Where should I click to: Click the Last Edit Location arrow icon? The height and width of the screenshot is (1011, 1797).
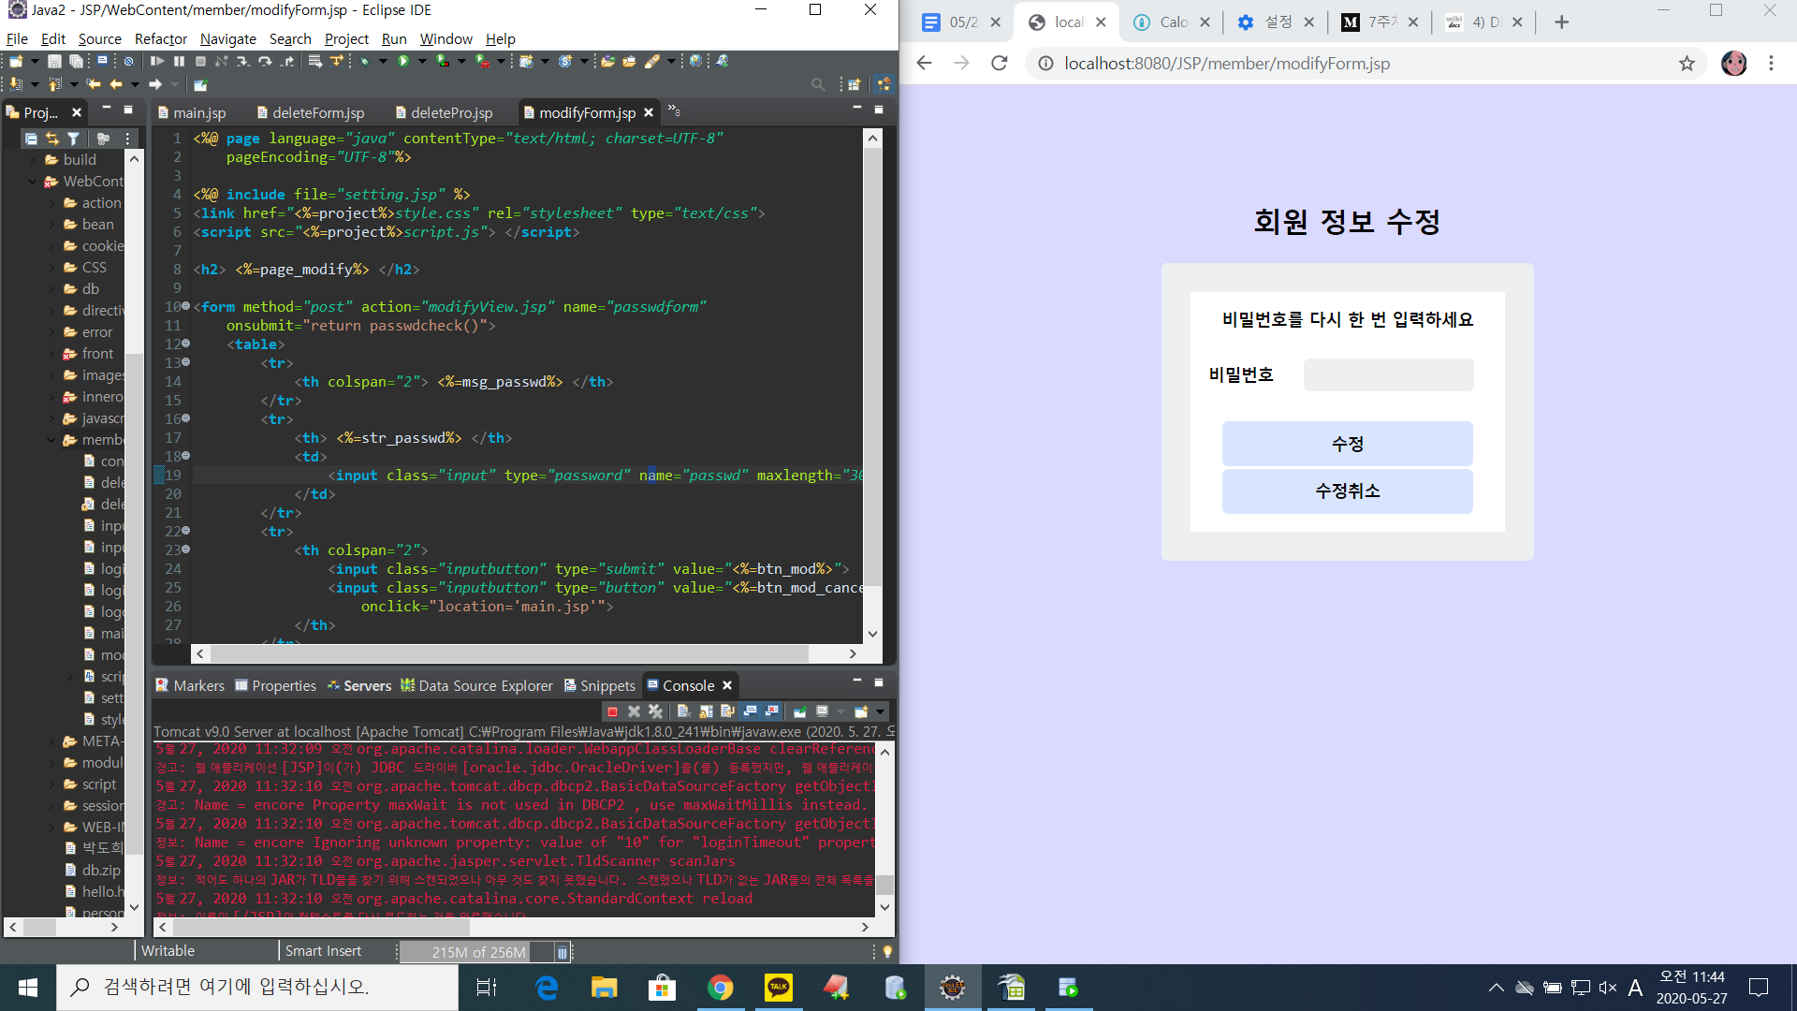(94, 84)
